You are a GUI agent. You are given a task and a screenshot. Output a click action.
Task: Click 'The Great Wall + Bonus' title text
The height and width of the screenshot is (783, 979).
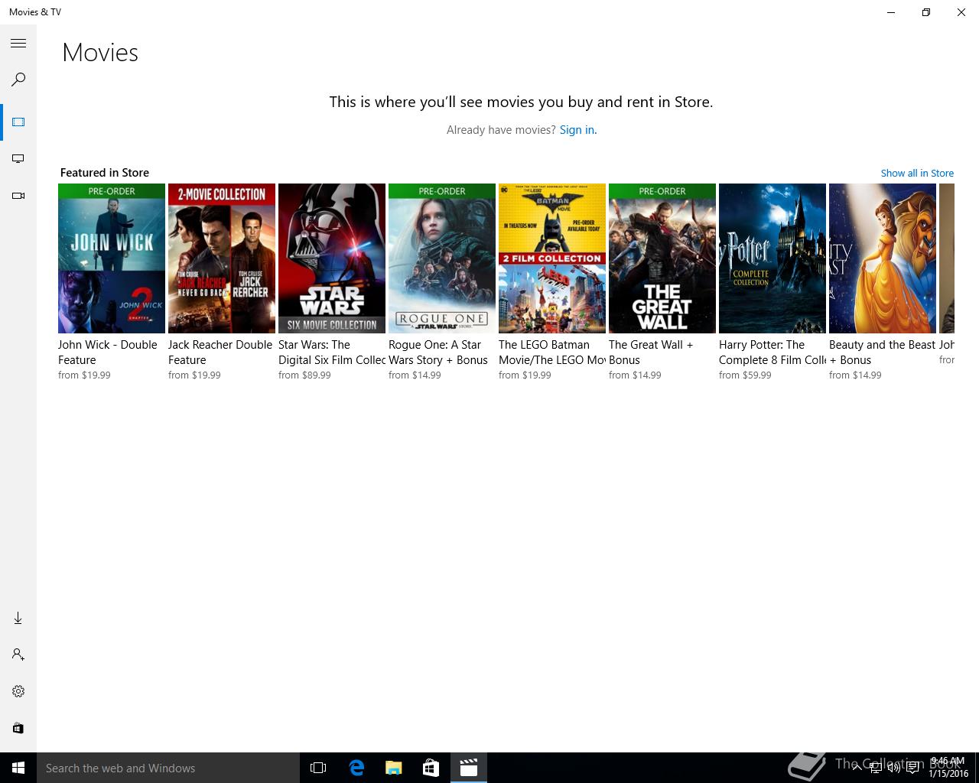(651, 353)
